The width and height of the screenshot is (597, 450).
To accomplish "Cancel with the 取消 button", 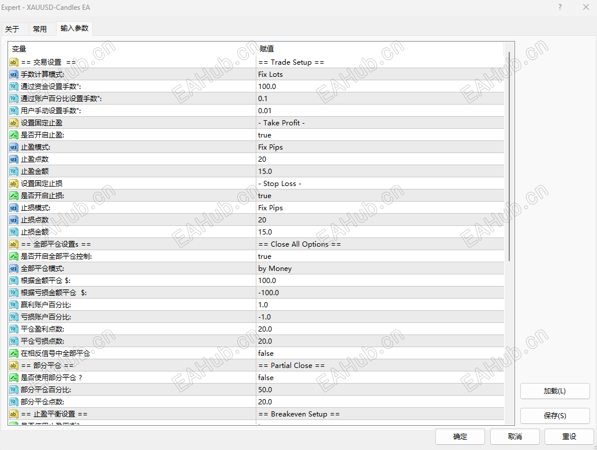I will [x=515, y=437].
